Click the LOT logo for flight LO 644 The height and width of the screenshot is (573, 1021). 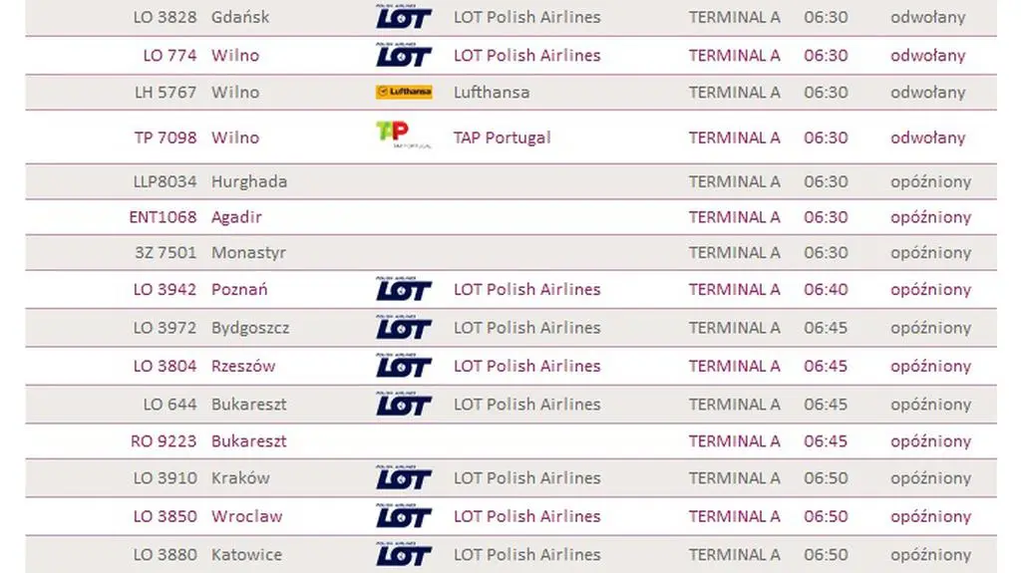point(404,404)
